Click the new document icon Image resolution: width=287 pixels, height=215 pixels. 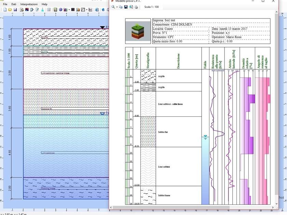(5, 10)
